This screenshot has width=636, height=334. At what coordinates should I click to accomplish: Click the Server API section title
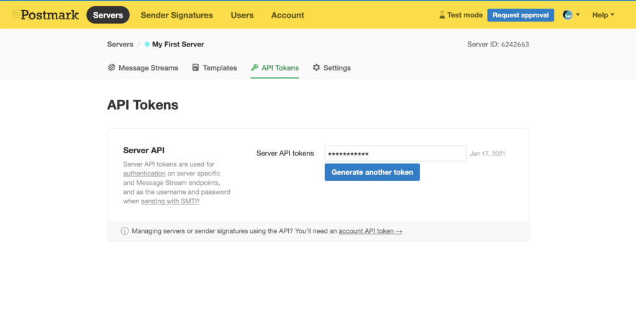coord(143,150)
